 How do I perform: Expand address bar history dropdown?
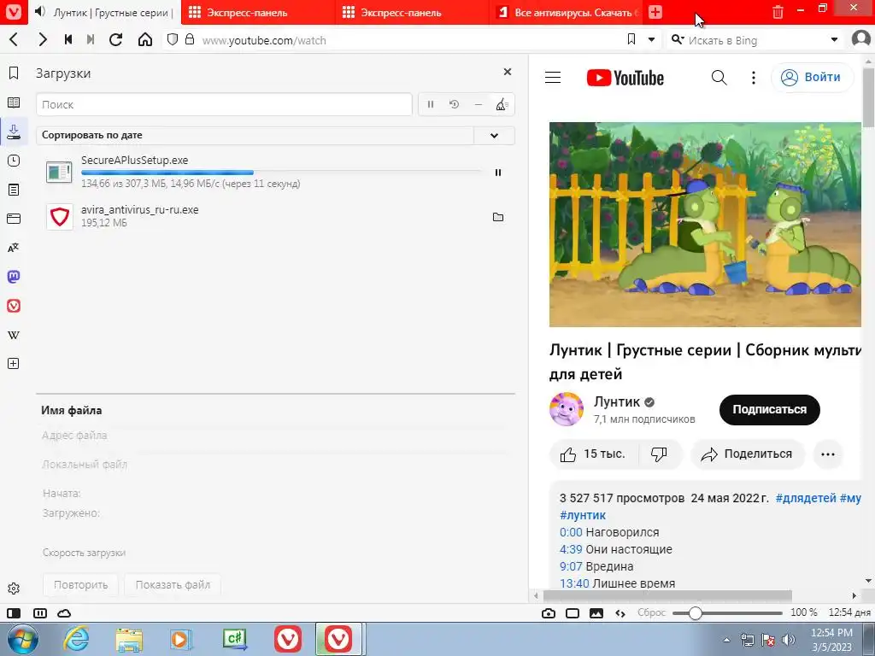(651, 39)
